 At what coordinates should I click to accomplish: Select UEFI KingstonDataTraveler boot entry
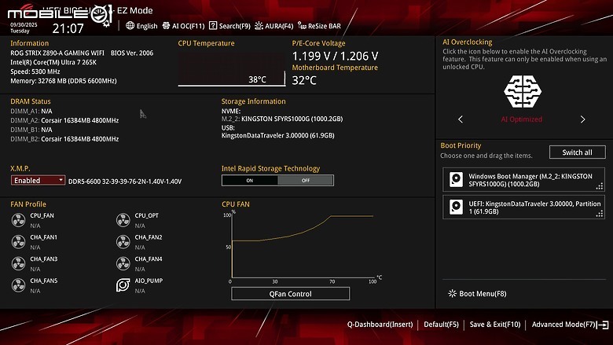tap(524, 207)
